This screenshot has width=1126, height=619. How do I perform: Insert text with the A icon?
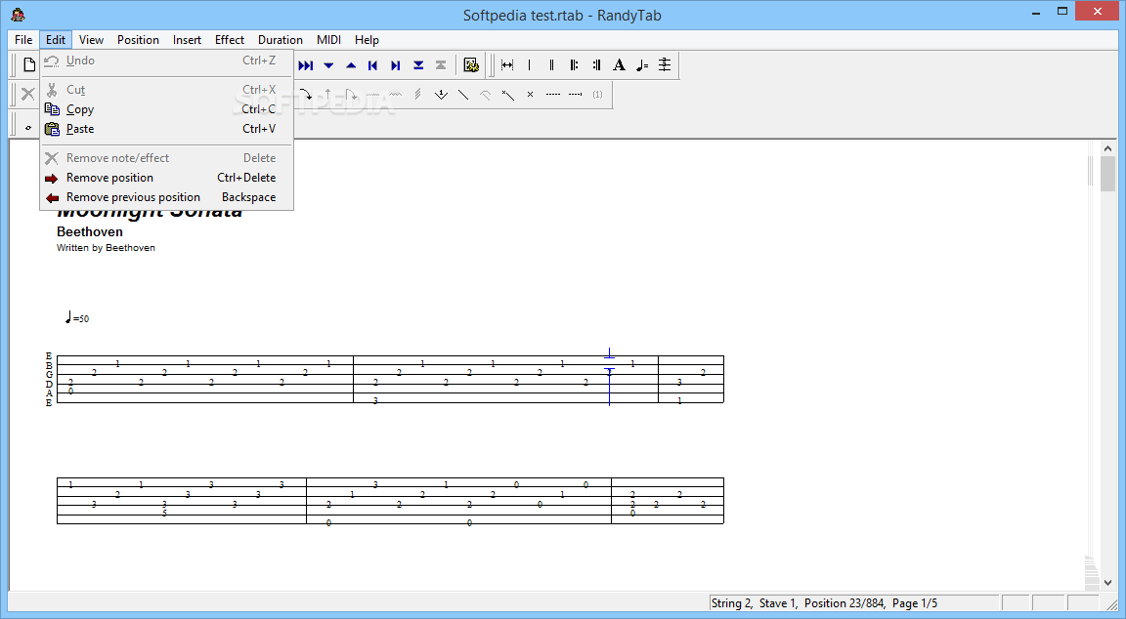619,65
